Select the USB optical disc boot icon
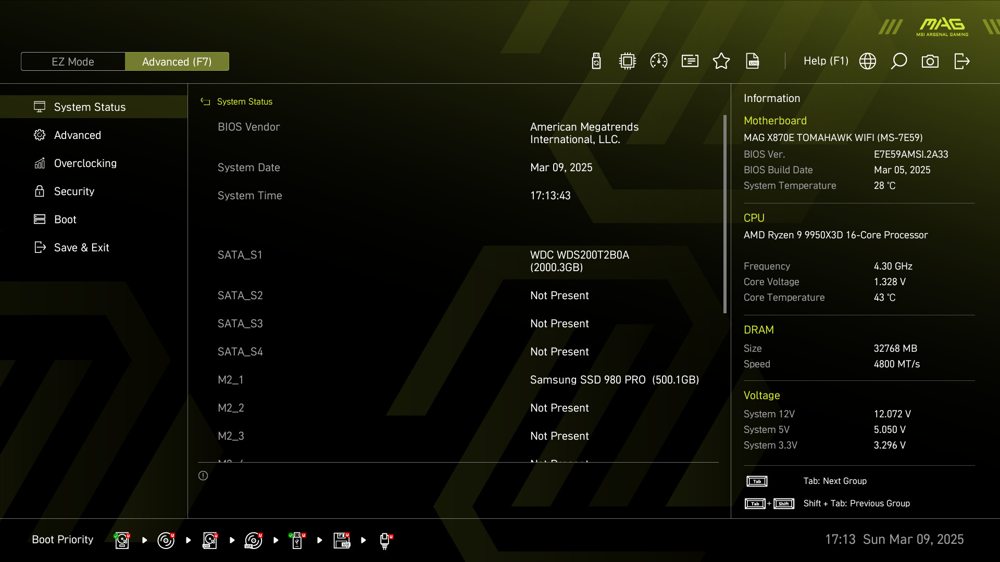The image size is (1000, 562). tap(254, 540)
